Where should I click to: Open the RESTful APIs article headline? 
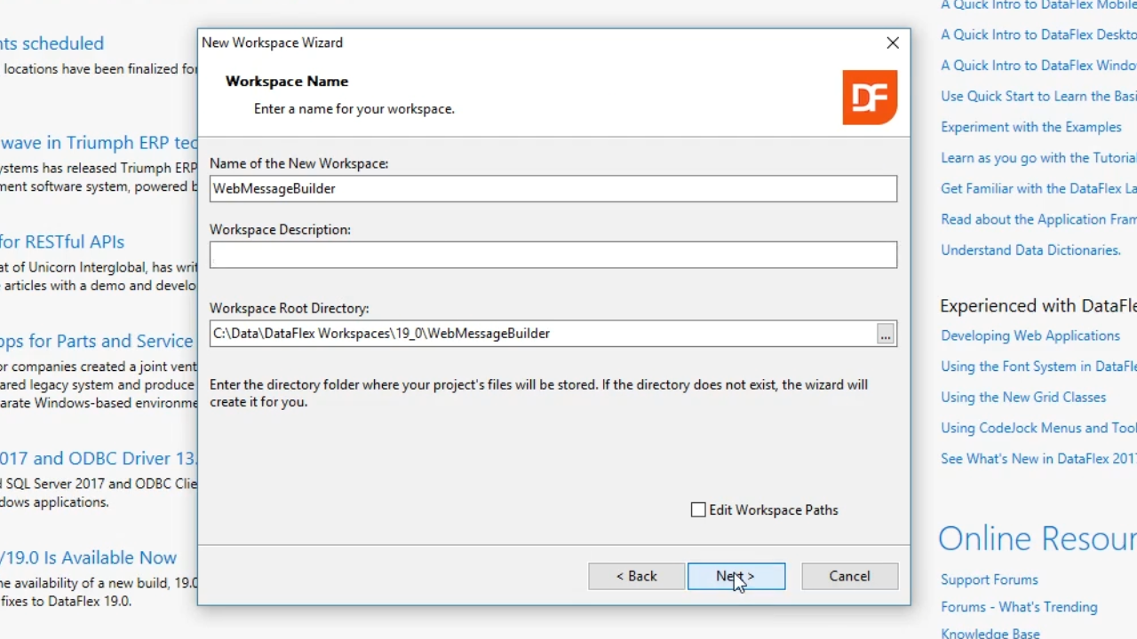pyautogui.click(x=62, y=241)
